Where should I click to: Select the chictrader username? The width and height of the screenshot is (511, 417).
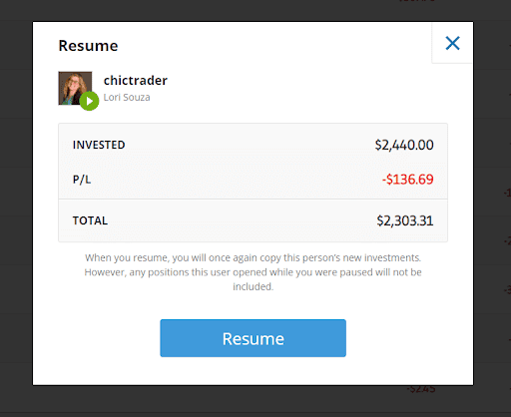[136, 81]
